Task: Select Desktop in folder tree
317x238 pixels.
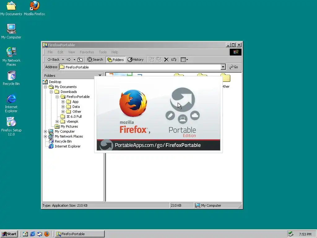Action: tap(55, 82)
